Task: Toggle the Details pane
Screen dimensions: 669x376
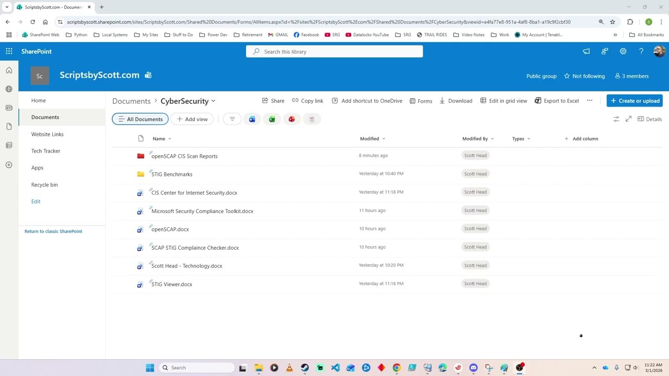Action: (650, 119)
